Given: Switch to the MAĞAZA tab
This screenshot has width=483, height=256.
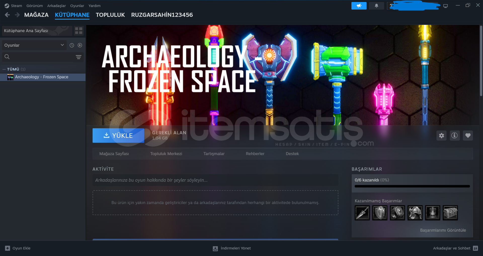Looking at the screenshot, I should 36,15.
